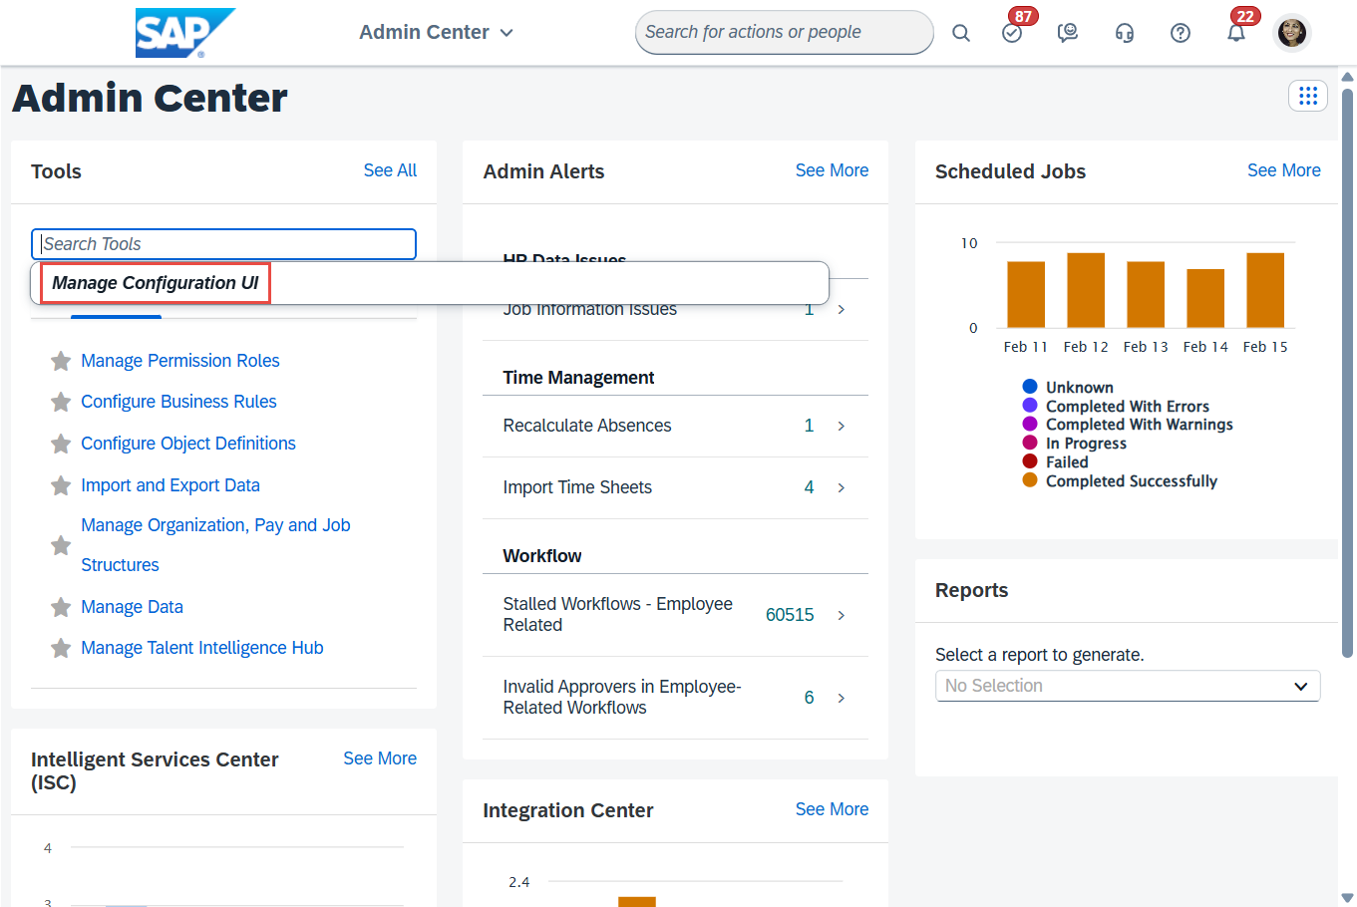Click the headset support icon
The width and height of the screenshot is (1357, 907).
point(1124,33)
